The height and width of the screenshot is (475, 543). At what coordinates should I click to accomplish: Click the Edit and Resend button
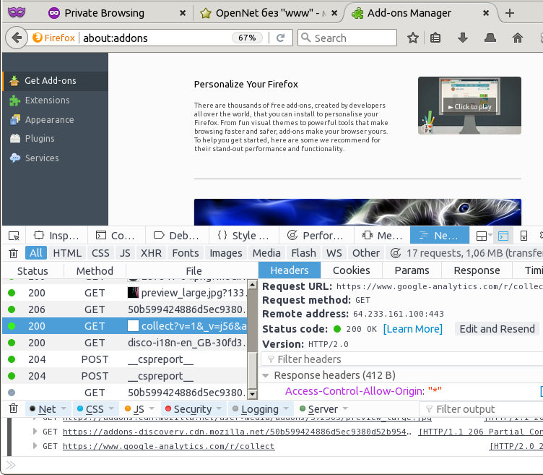point(498,329)
